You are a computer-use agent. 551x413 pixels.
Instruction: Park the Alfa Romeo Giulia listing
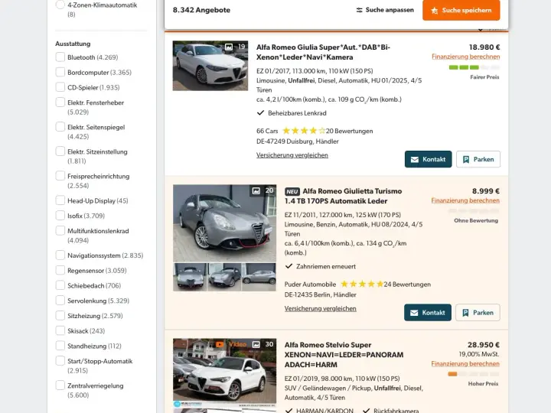coord(478,159)
